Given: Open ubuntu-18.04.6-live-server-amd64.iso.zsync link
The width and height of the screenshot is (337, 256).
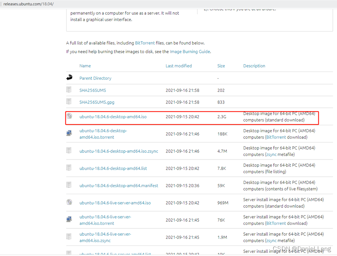Looking at the screenshot, I should click(x=105, y=237).
